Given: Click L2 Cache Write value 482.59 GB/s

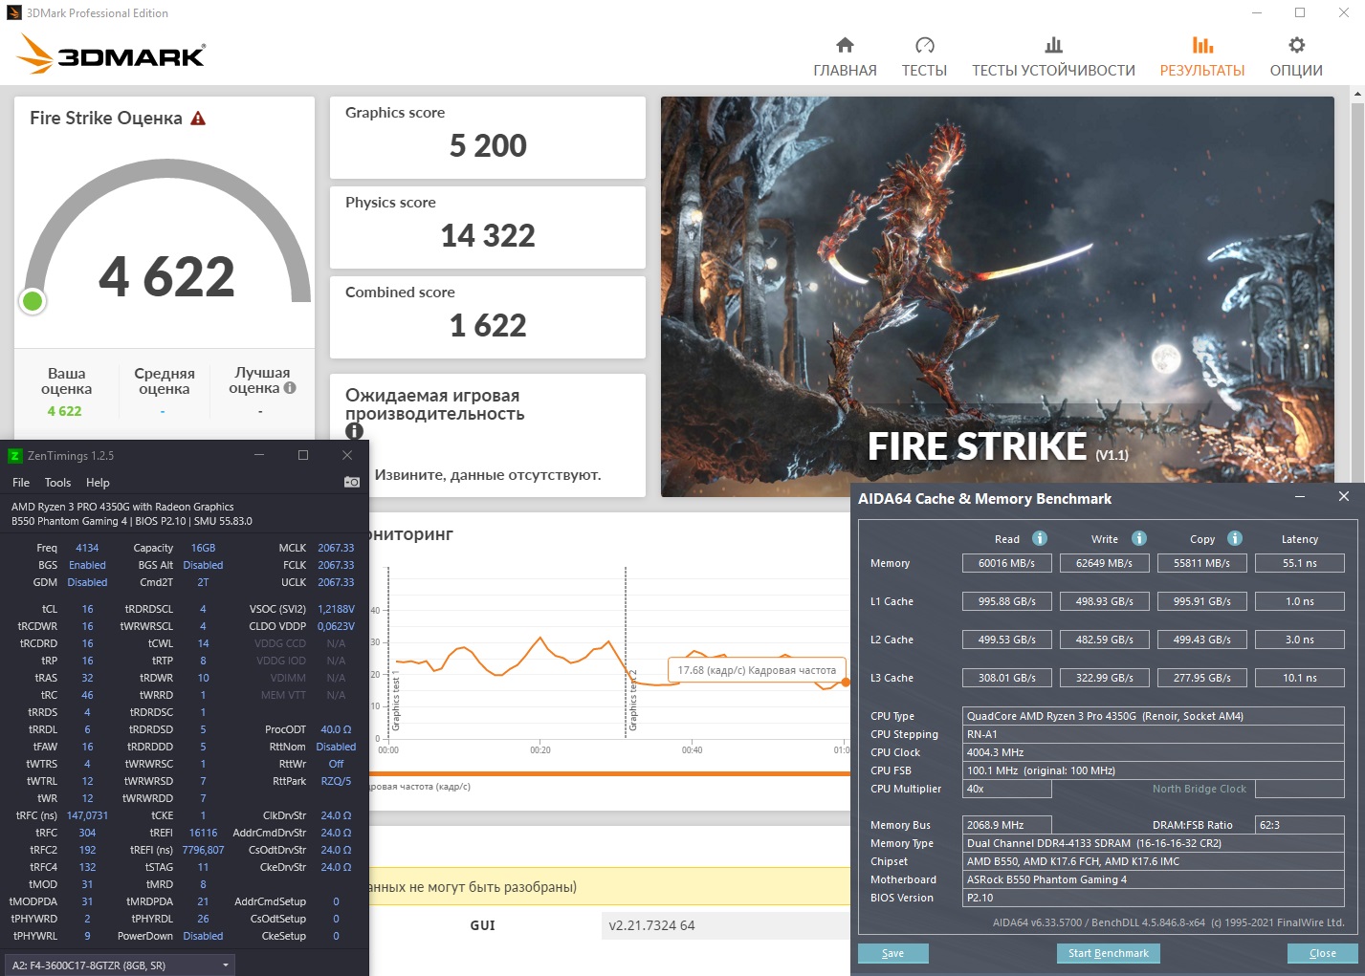Looking at the screenshot, I should click(1105, 640).
